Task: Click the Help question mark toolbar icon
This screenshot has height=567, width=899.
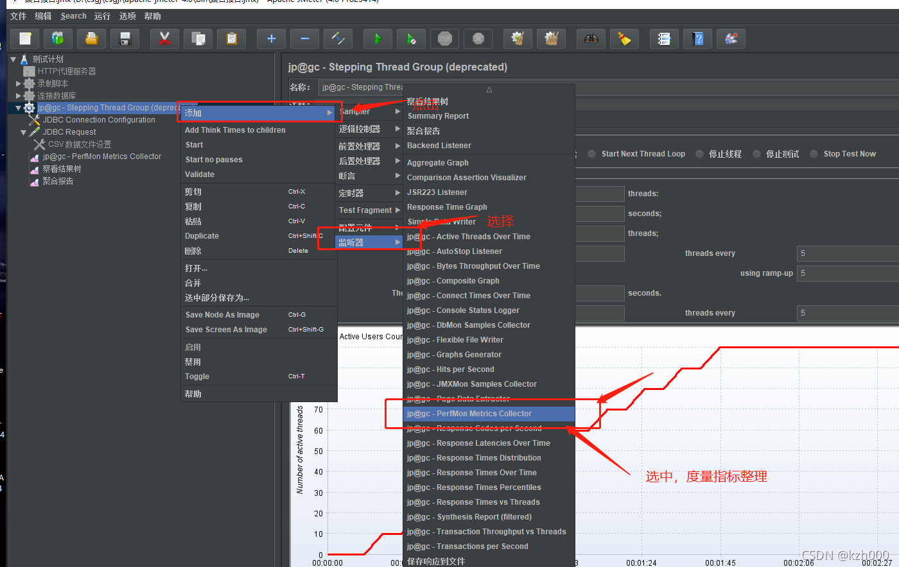Action: [698, 39]
